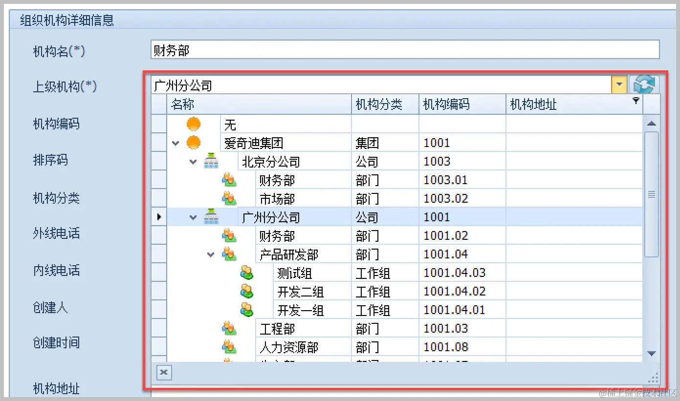Click the 机构地址 column header
This screenshot has height=401, width=680.
tap(574, 105)
